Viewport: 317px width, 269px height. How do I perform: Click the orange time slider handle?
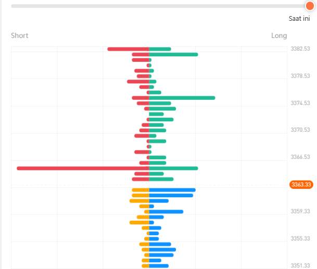[310, 6]
